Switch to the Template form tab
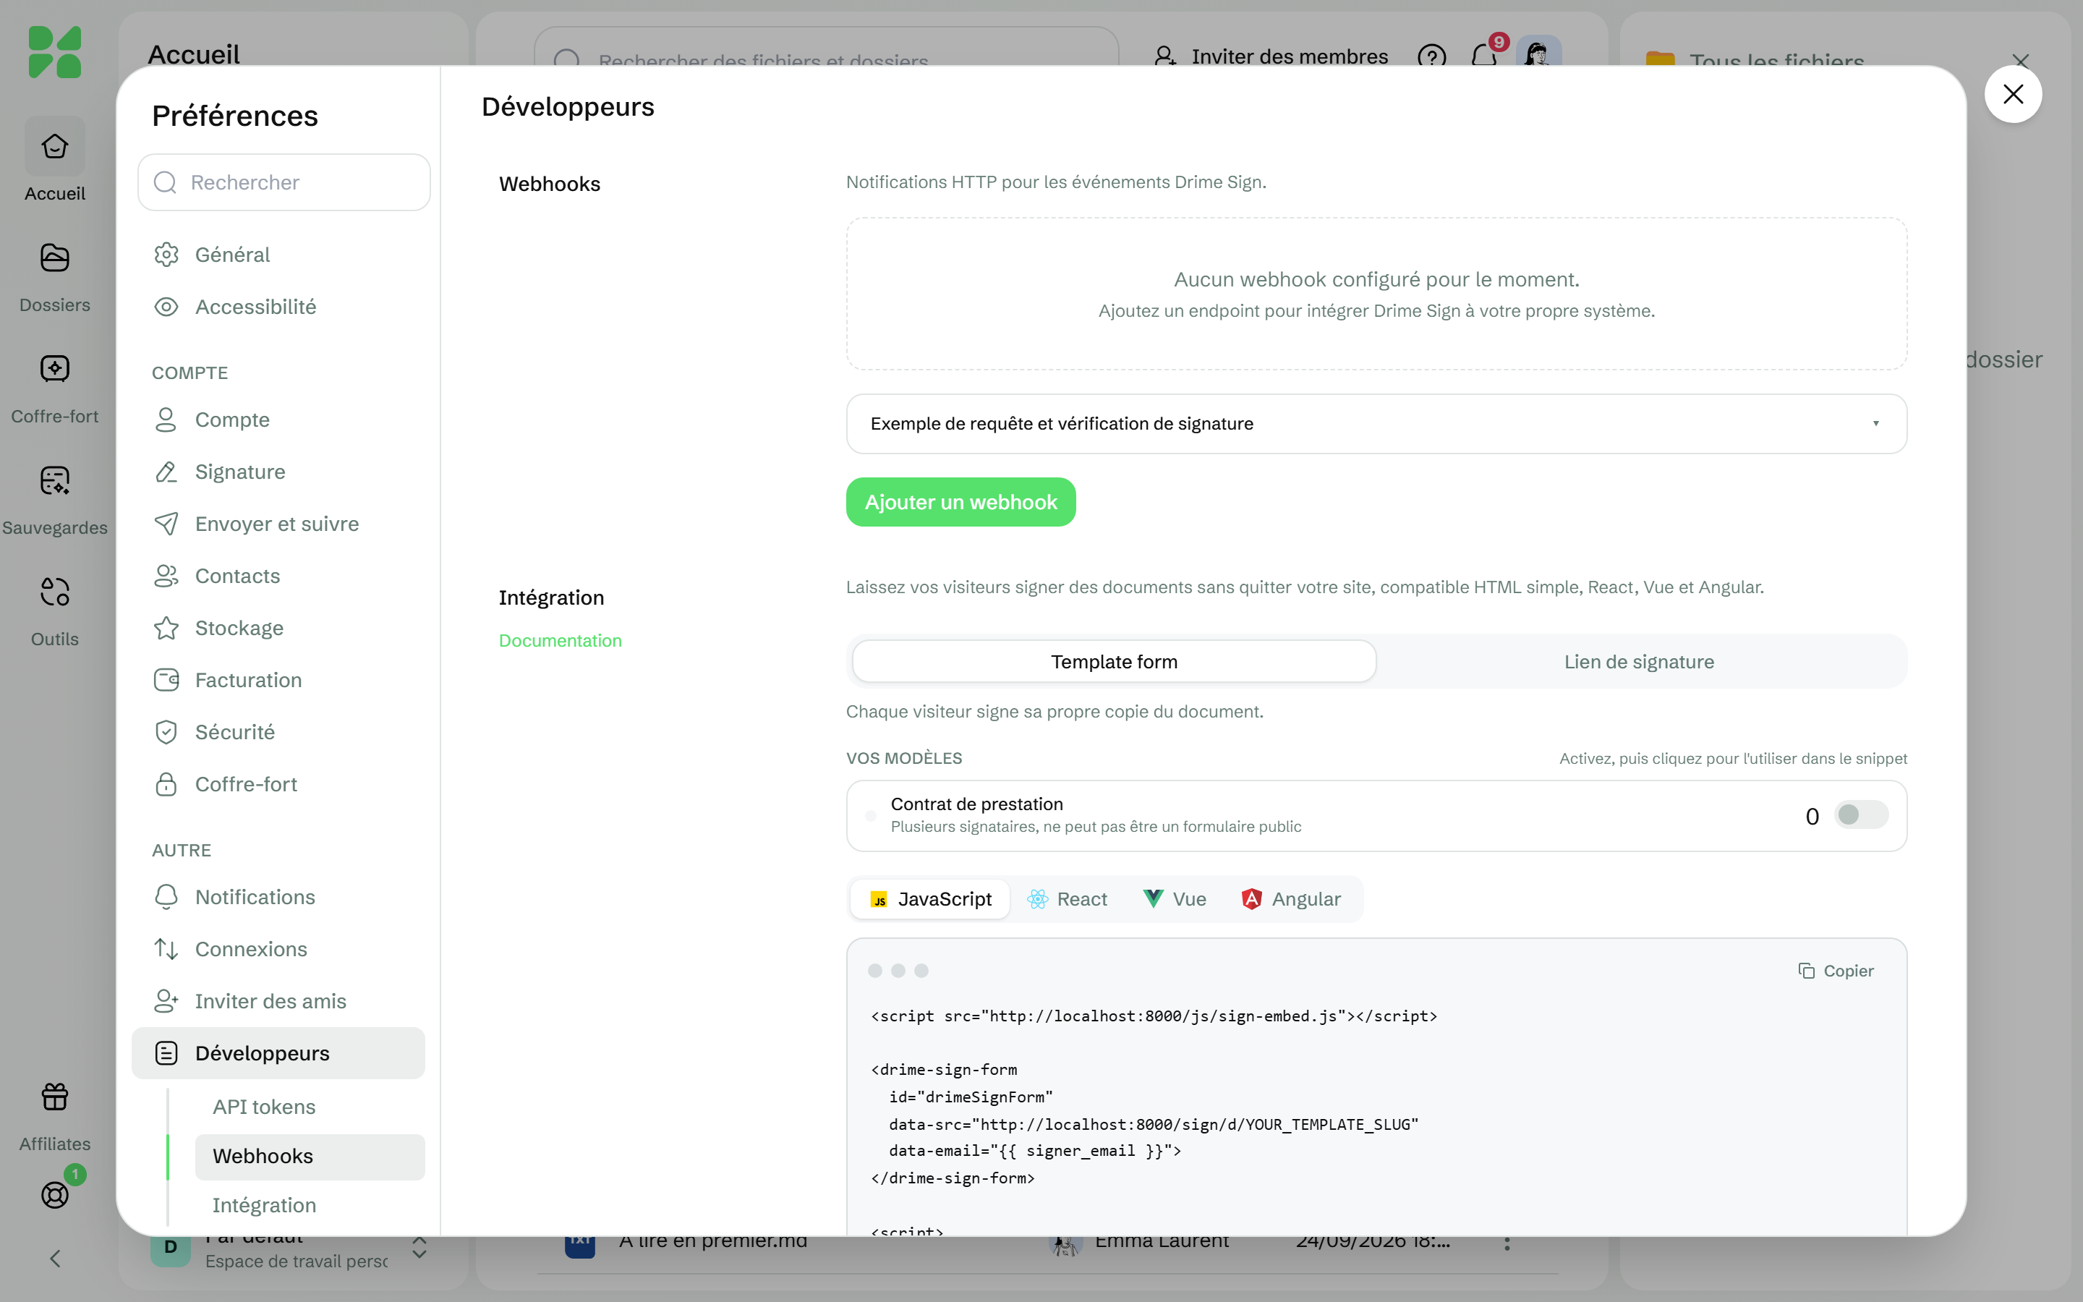This screenshot has height=1302, width=2083. 1114,661
